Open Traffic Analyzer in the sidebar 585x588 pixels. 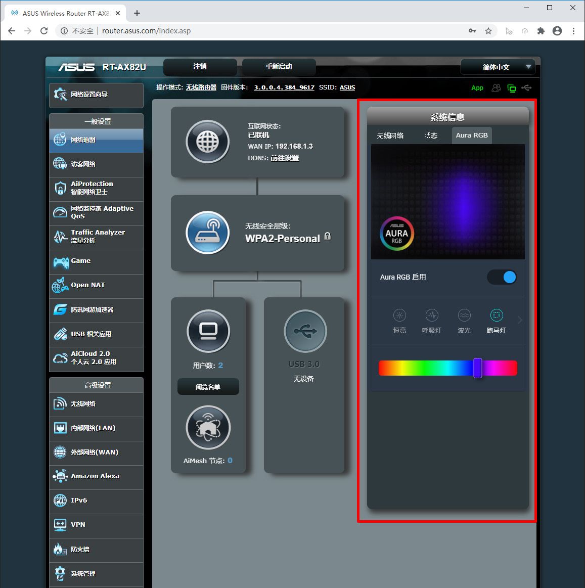point(96,237)
